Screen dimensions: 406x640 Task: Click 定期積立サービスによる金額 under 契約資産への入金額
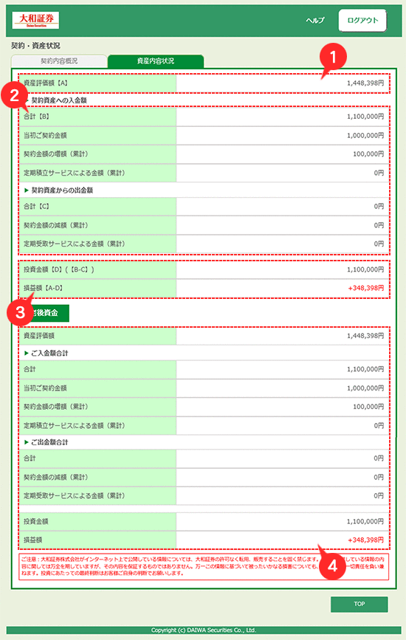coord(75,173)
